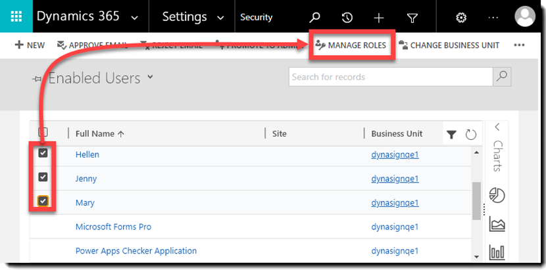Open recently viewed items history icon
This screenshot has width=546, height=270.
[x=347, y=17]
